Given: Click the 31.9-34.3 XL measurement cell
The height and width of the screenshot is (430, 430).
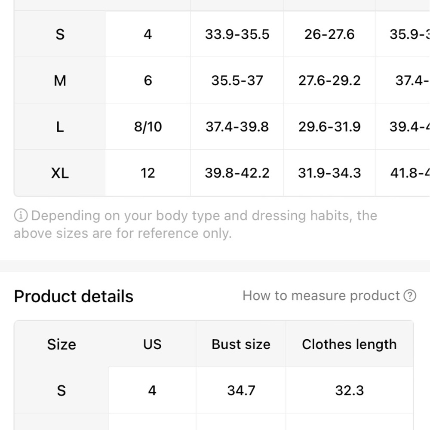Looking at the screenshot, I should pyautogui.click(x=329, y=173).
